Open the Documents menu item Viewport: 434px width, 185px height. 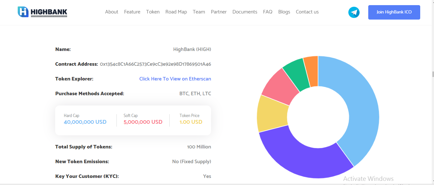(245, 12)
